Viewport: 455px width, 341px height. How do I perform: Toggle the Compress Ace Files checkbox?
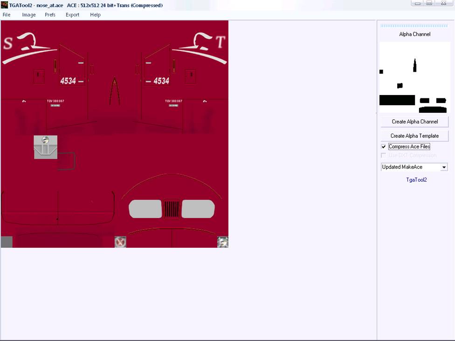[384, 147]
